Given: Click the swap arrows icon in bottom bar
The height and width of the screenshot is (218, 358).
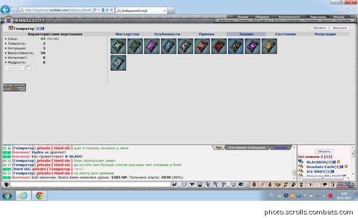Looking at the screenshot, I should click(285, 184).
